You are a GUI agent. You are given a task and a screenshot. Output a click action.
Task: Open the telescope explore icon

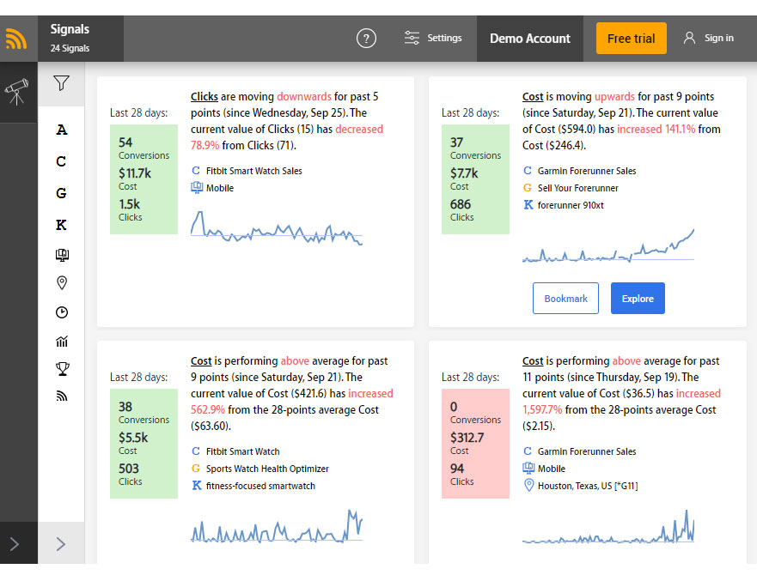pyautogui.click(x=17, y=92)
